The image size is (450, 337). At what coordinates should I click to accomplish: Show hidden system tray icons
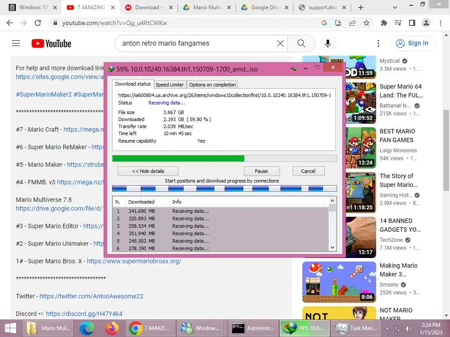(x=387, y=328)
